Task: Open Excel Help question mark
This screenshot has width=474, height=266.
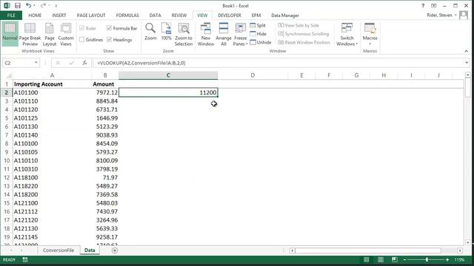Action: coord(423,5)
